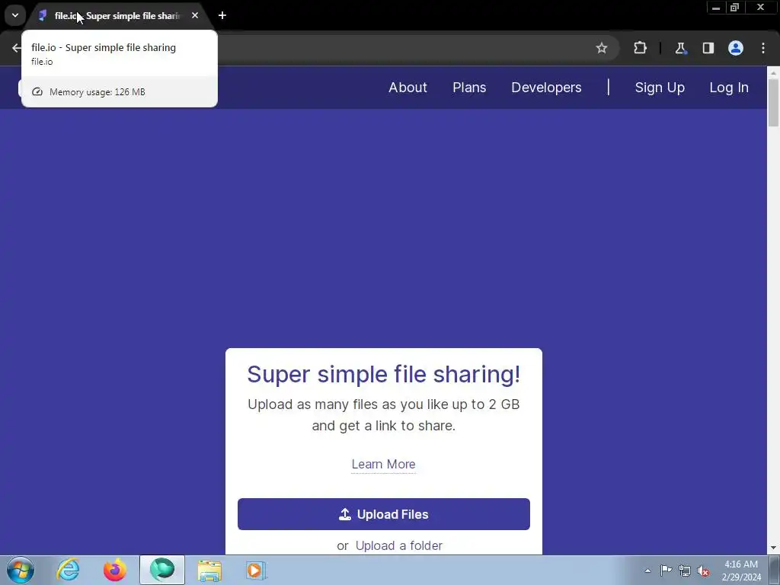Viewport: 780px width, 585px height.
Task: Select the active browser taskbar icon
Action: (162, 570)
